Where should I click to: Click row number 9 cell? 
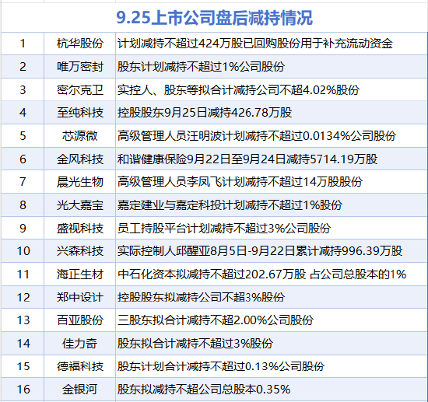point(23,229)
